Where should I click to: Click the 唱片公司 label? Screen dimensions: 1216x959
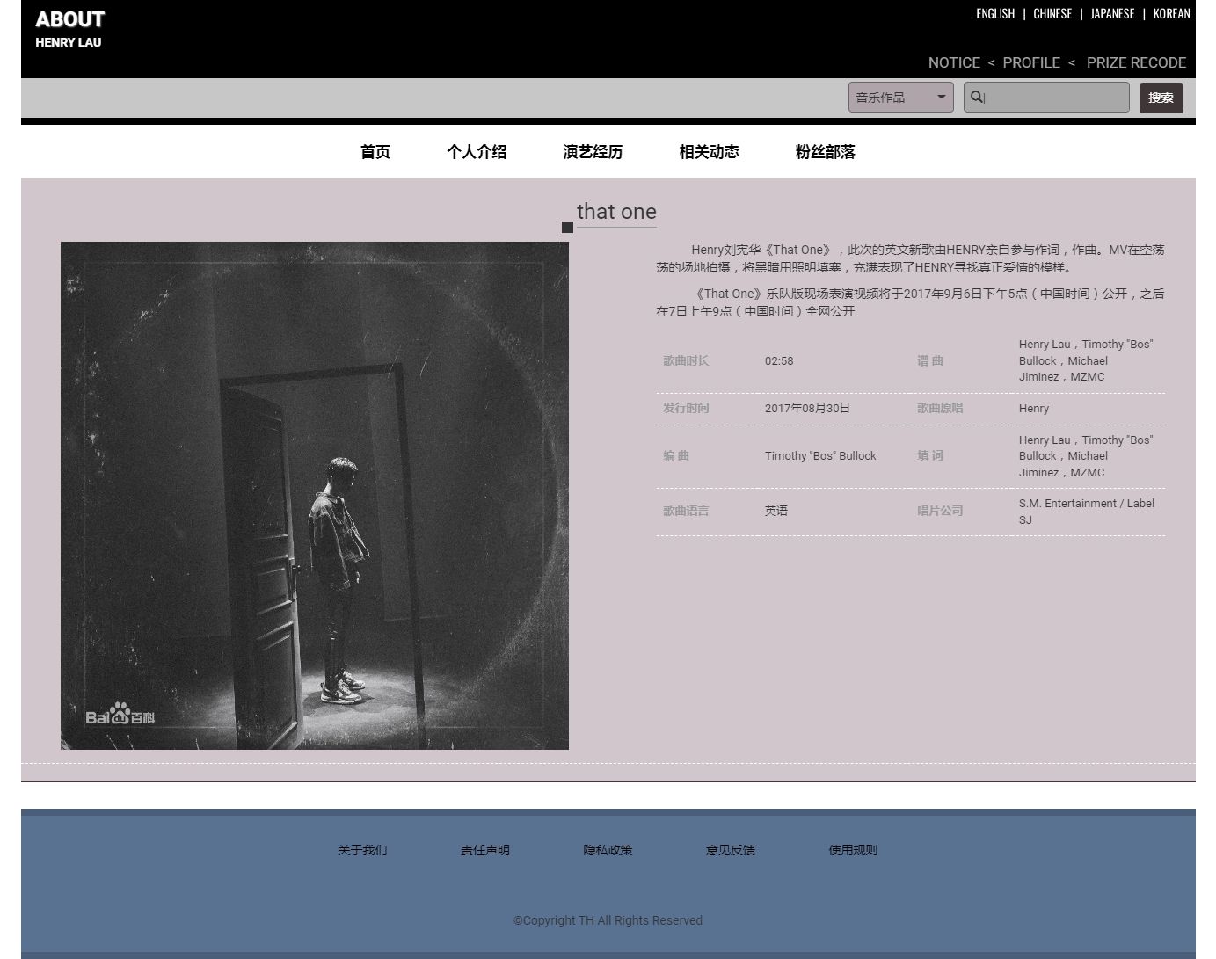940,511
